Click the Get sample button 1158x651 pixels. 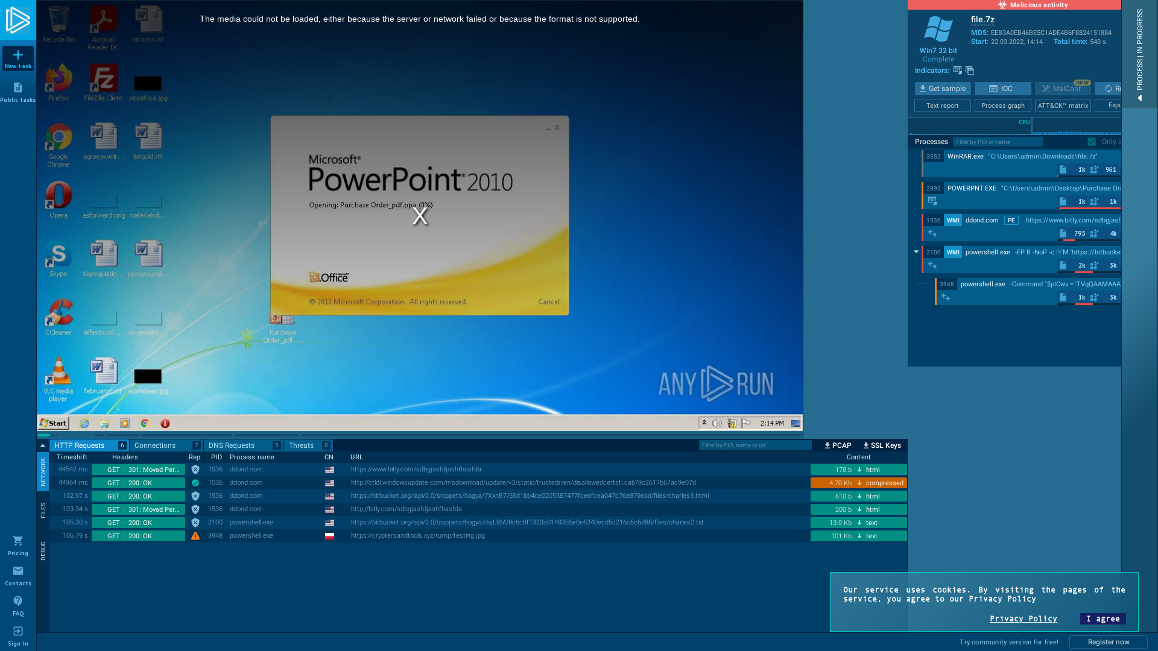tap(943, 89)
